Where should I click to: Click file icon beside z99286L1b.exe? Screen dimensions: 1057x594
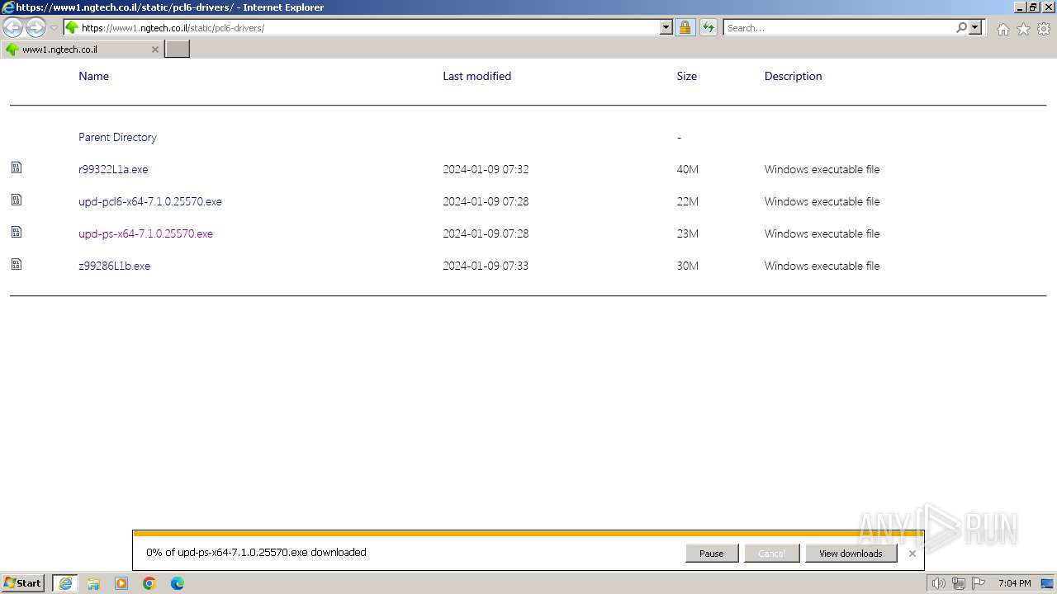[x=17, y=264]
